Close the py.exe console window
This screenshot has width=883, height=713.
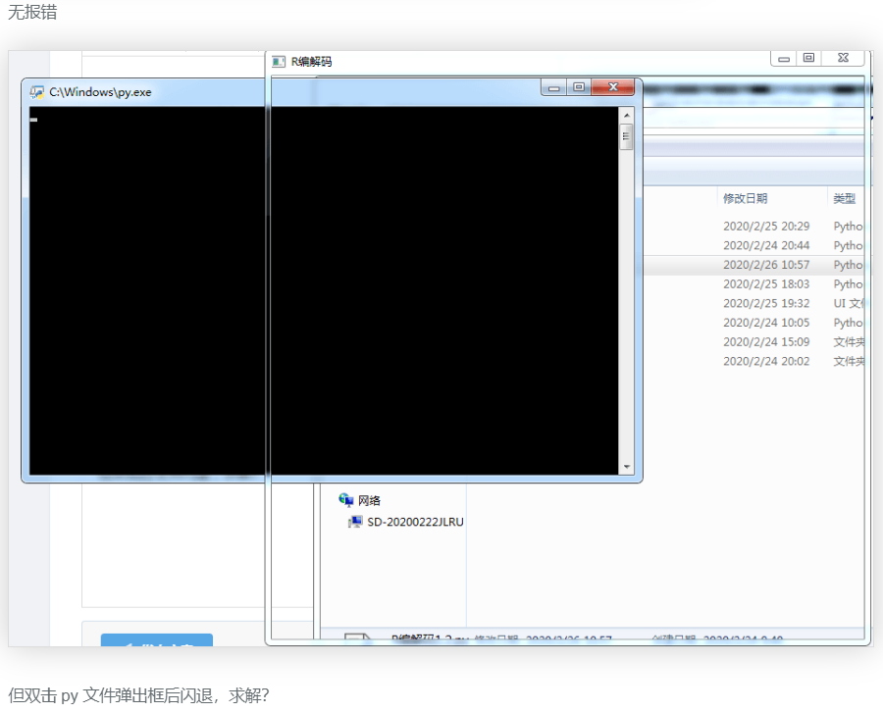(614, 88)
